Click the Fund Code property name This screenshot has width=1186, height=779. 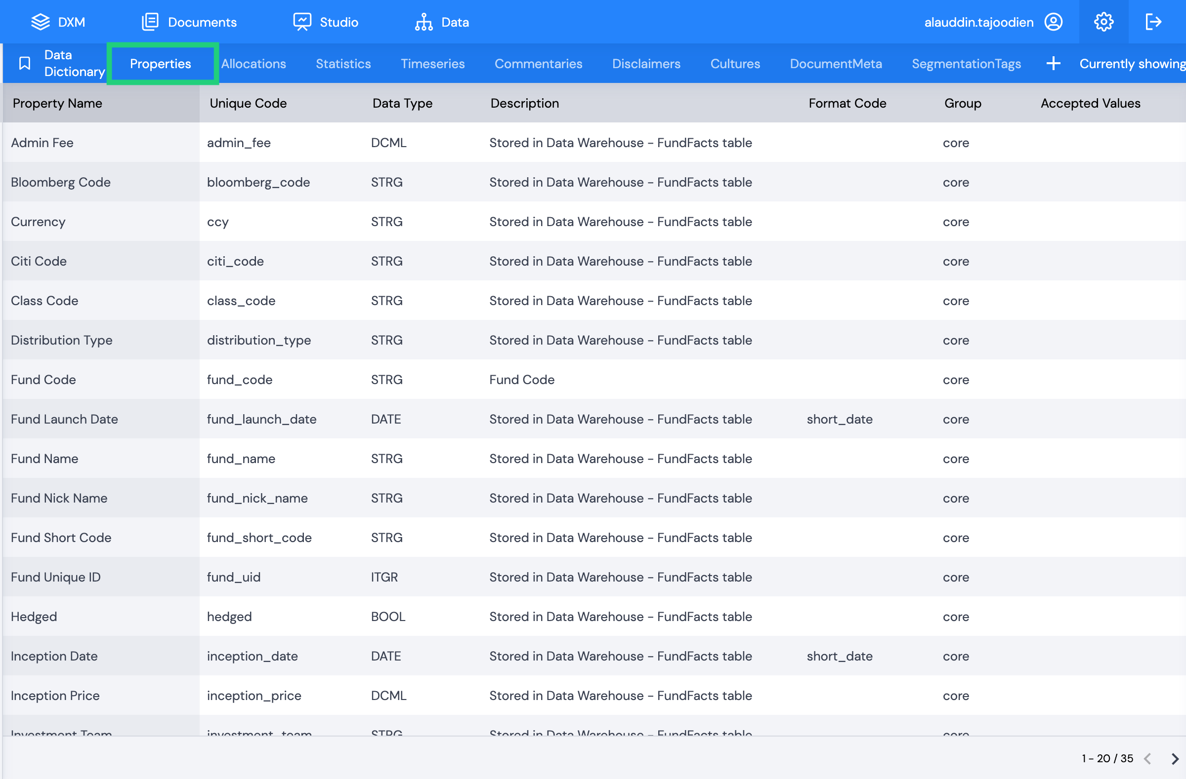point(43,380)
